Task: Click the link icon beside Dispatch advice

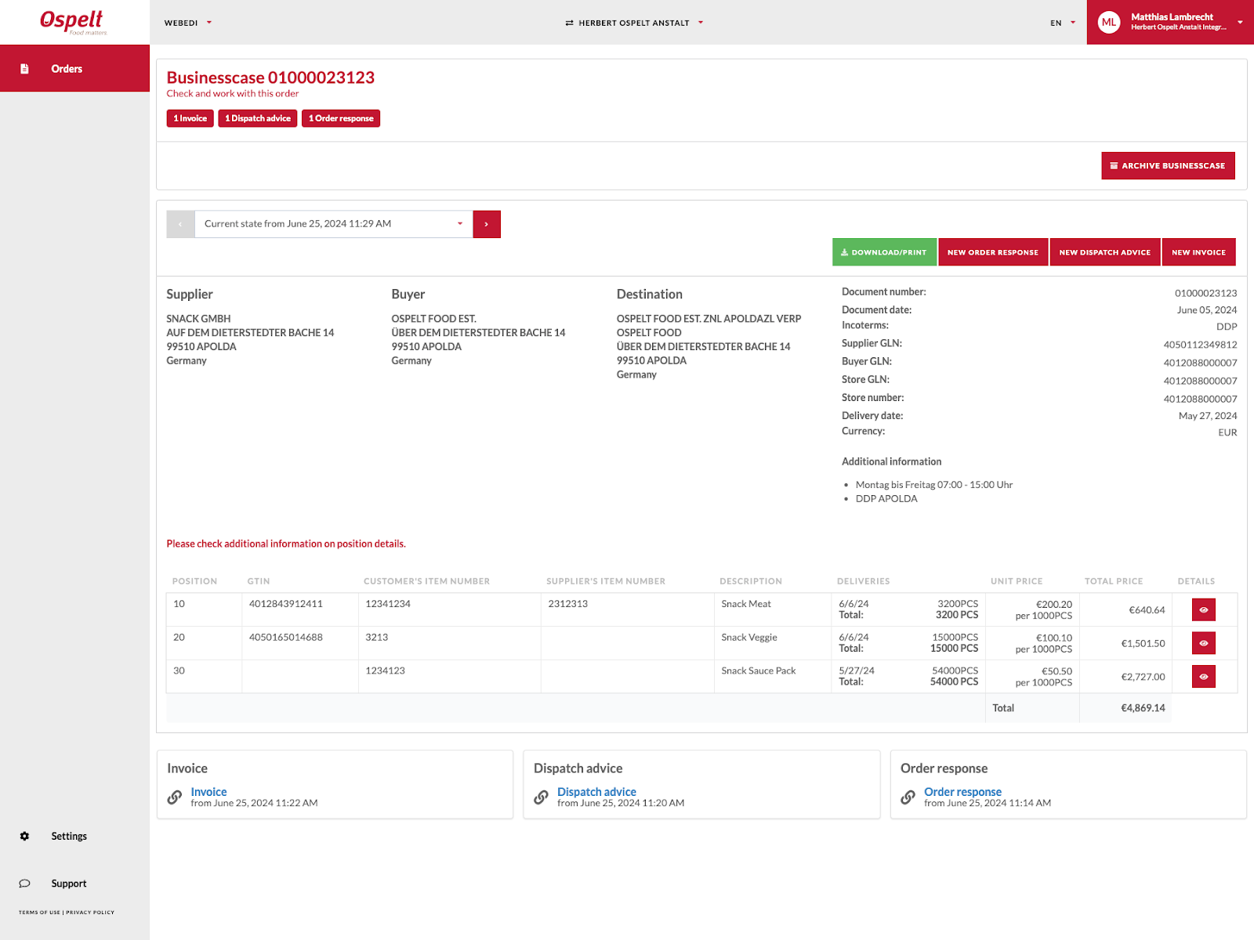Action: pyautogui.click(x=541, y=797)
